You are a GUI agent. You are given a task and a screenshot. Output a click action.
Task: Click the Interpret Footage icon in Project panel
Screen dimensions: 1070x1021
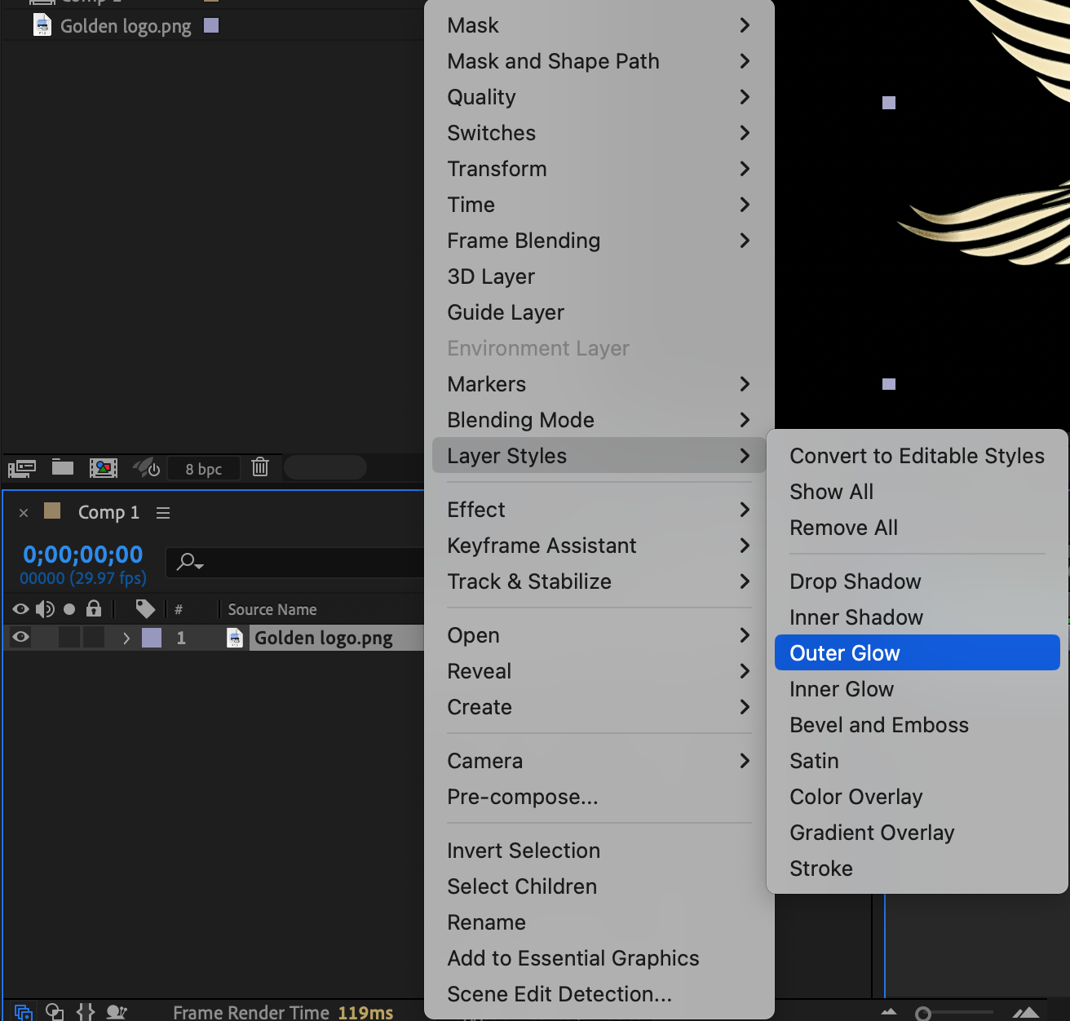[21, 468]
